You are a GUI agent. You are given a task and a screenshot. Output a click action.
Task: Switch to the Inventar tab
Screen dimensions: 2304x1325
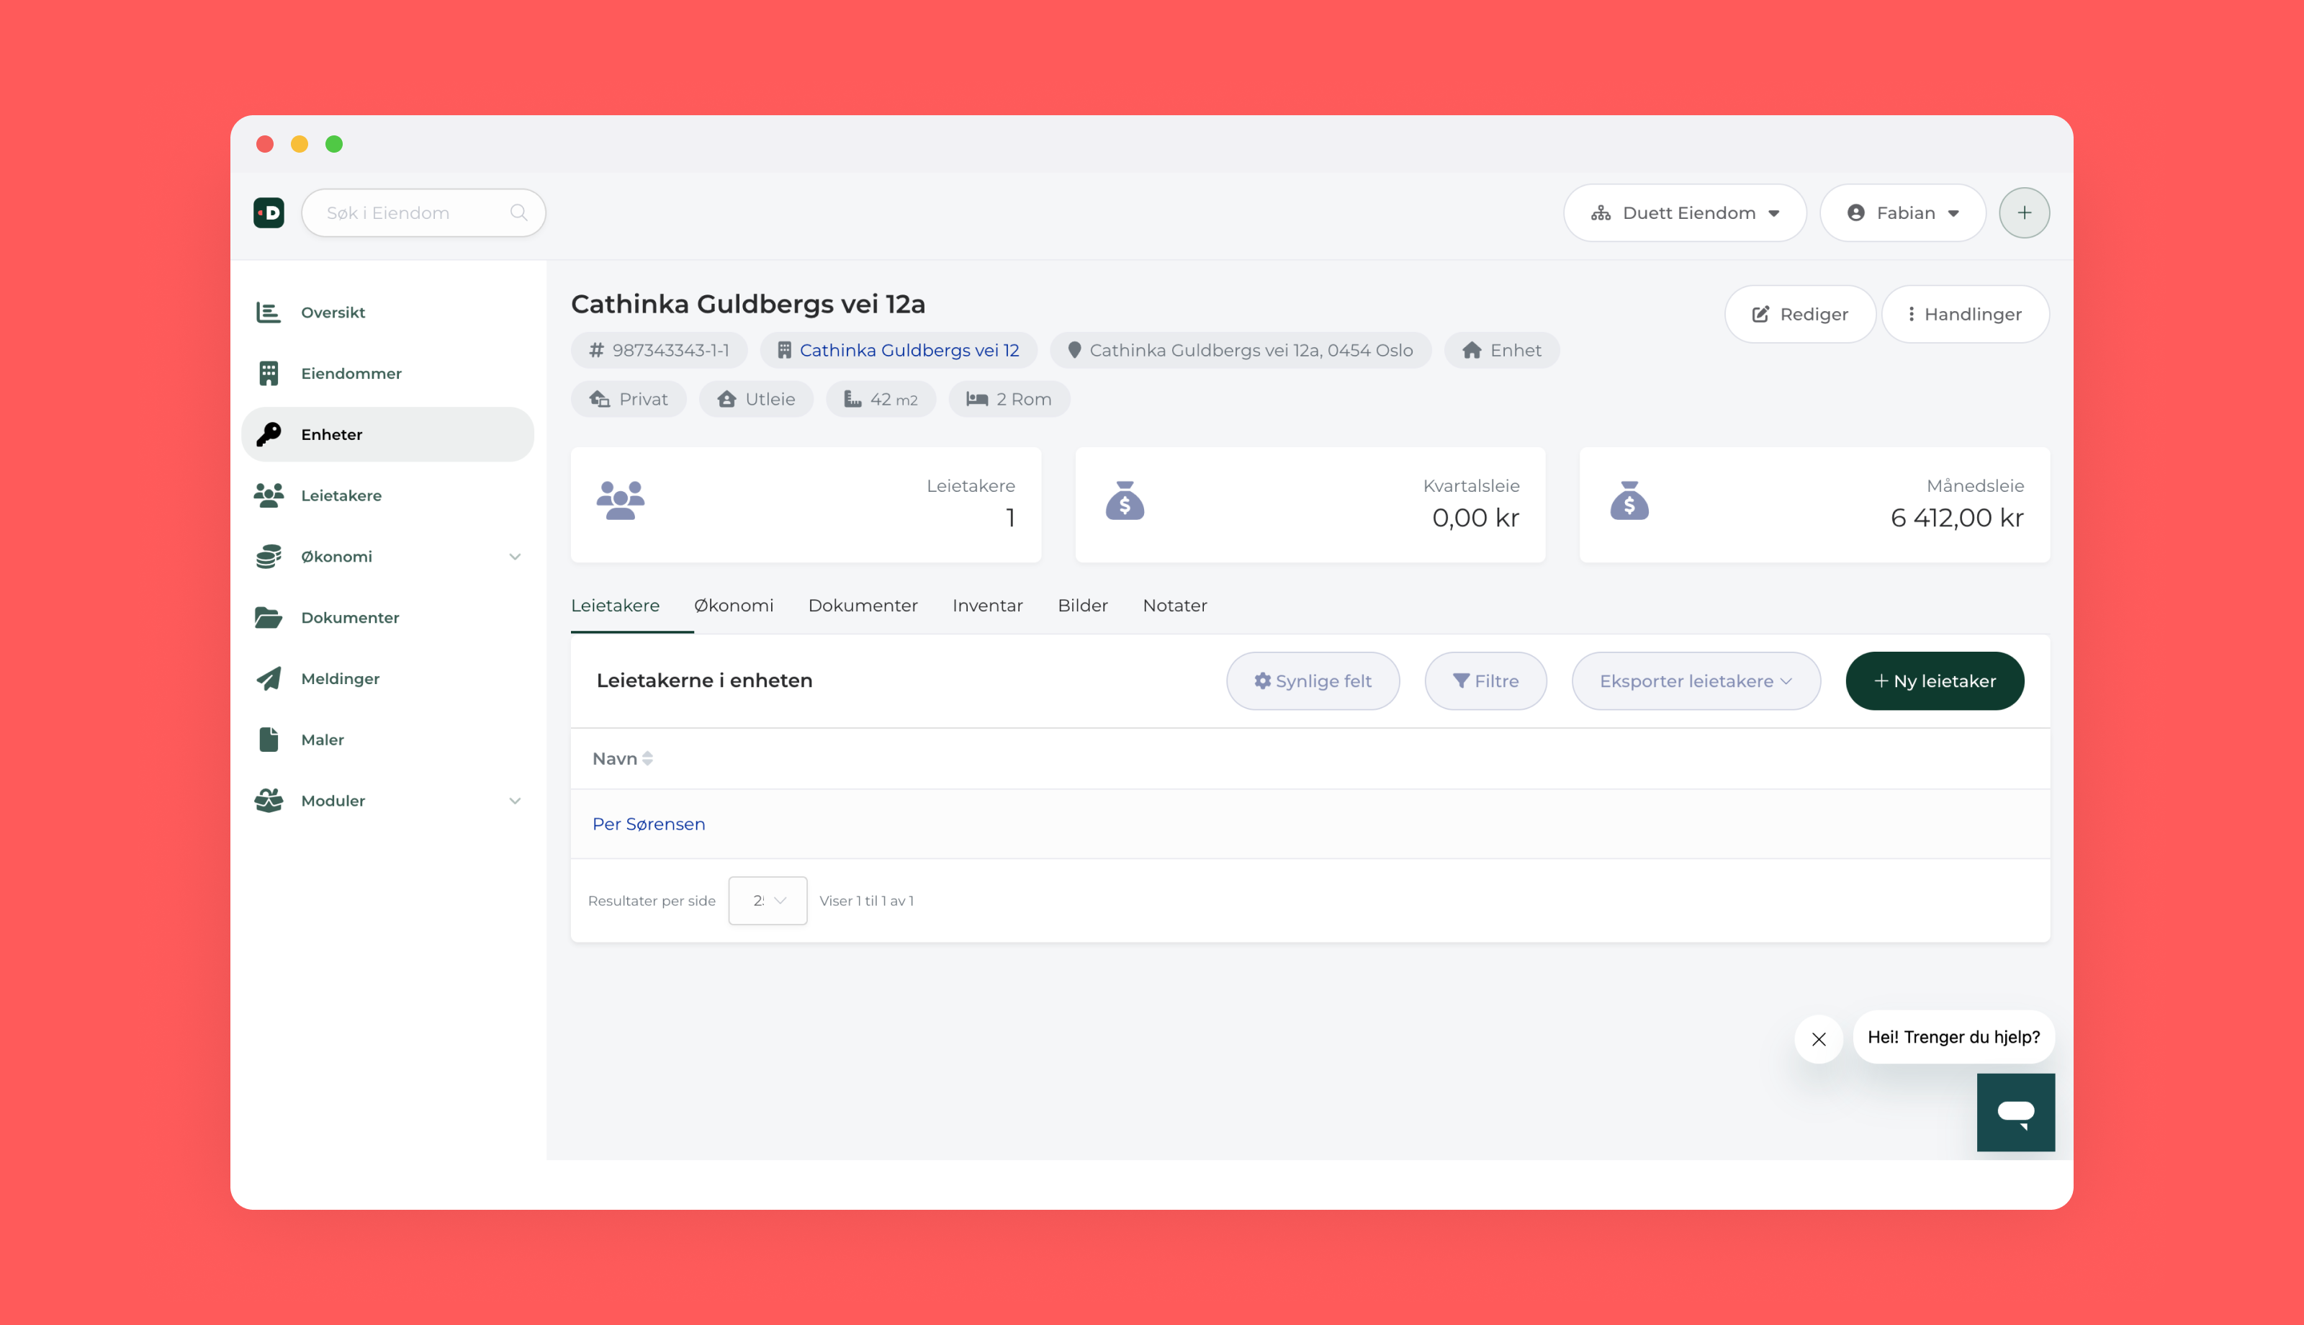[x=987, y=605]
